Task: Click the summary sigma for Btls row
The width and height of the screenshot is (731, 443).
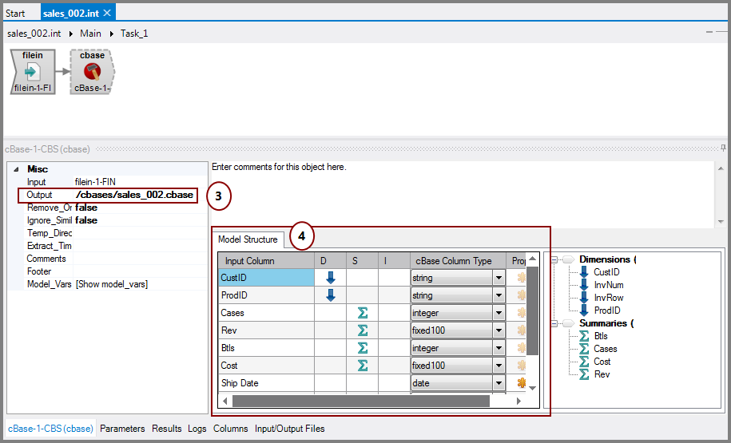Action: tap(362, 348)
